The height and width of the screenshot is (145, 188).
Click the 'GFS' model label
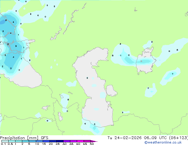click(x=44, y=138)
